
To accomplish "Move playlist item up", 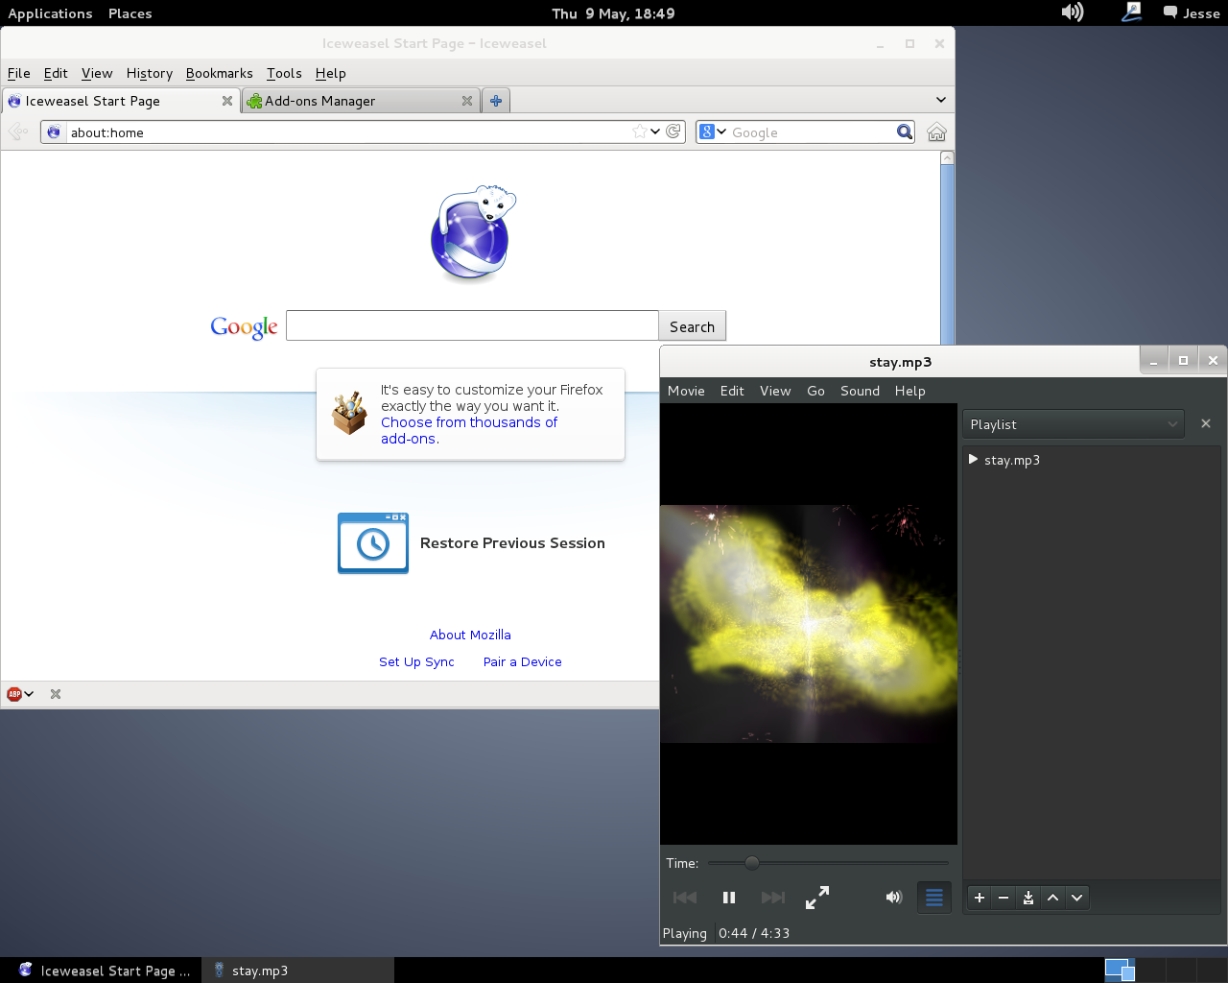I will (1052, 898).
